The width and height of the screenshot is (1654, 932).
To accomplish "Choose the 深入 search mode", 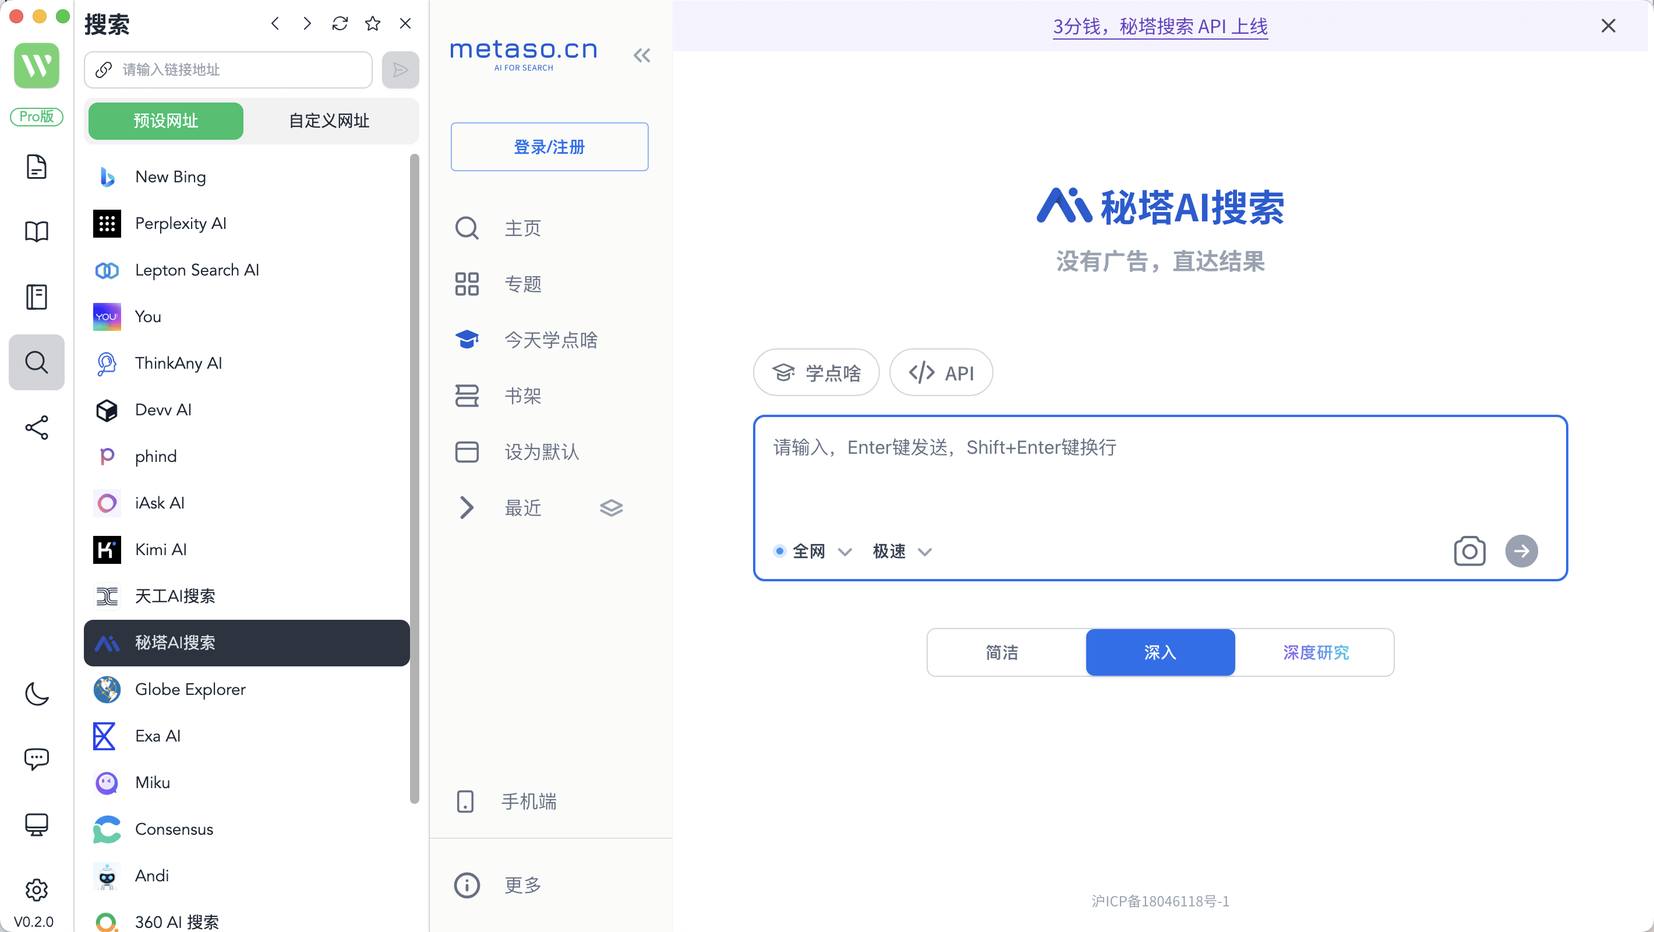I will click(1160, 652).
